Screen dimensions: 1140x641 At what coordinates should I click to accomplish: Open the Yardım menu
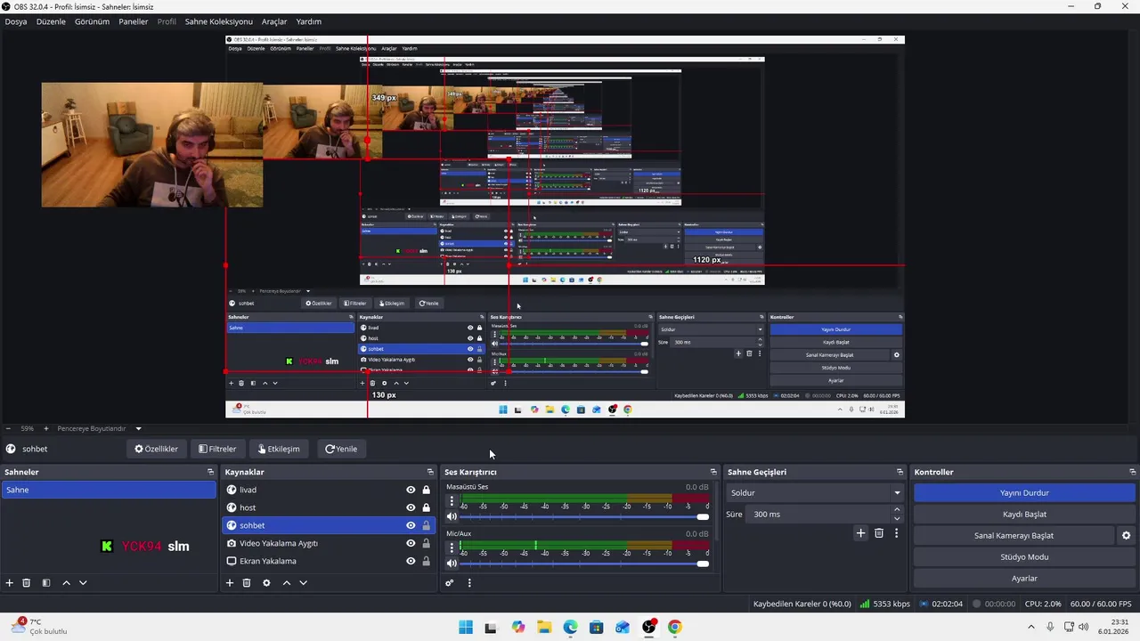[308, 21]
